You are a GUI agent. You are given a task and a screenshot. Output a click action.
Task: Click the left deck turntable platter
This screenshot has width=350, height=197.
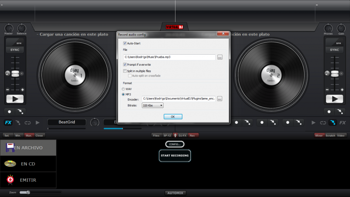click(x=75, y=75)
